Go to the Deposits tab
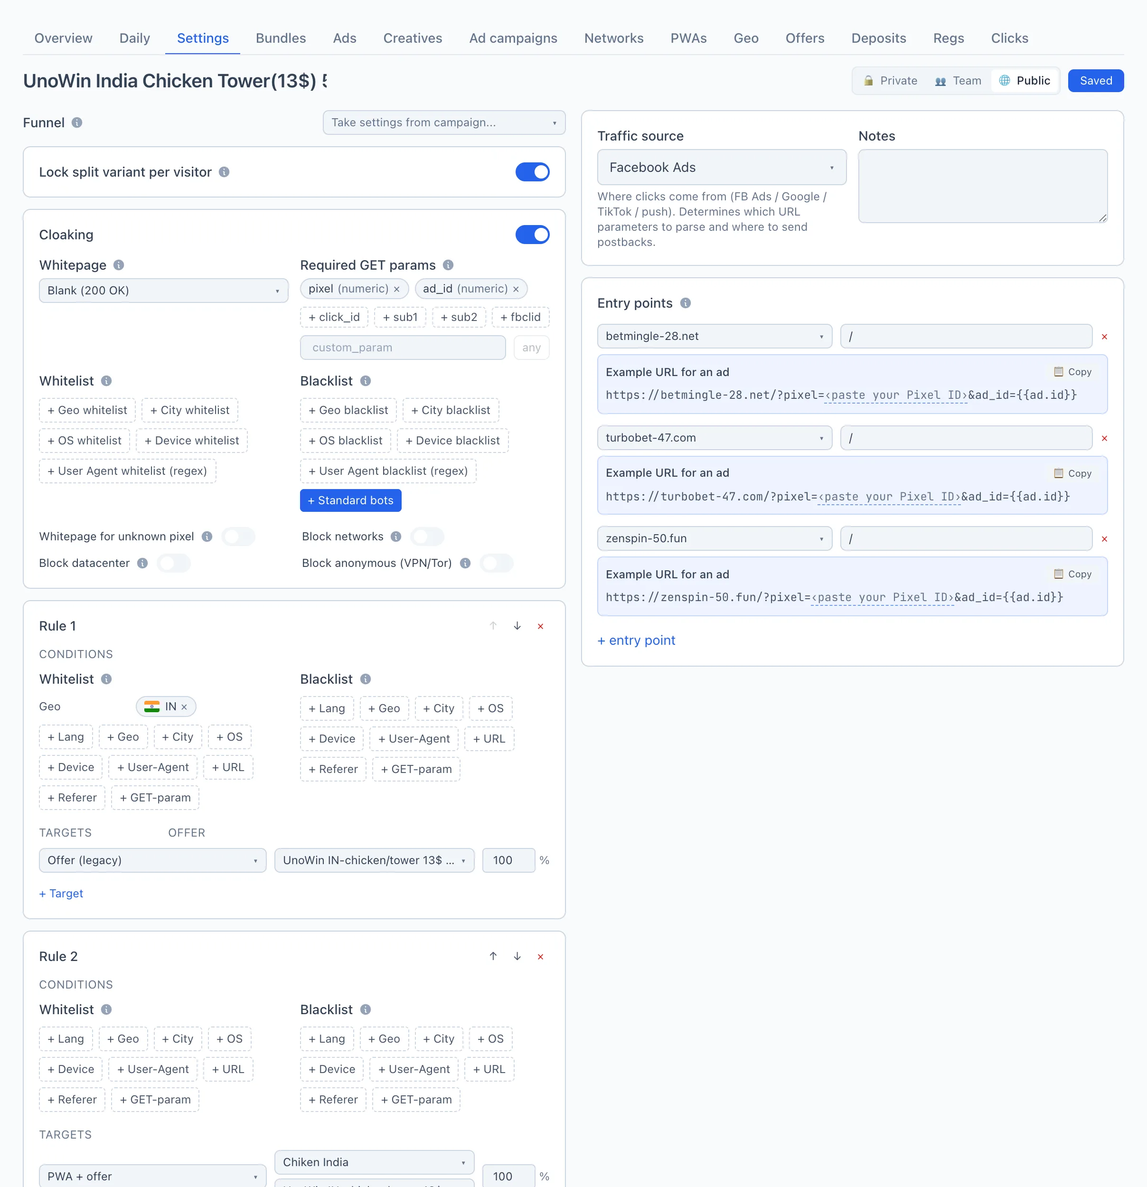This screenshot has height=1187, width=1147. [x=879, y=38]
